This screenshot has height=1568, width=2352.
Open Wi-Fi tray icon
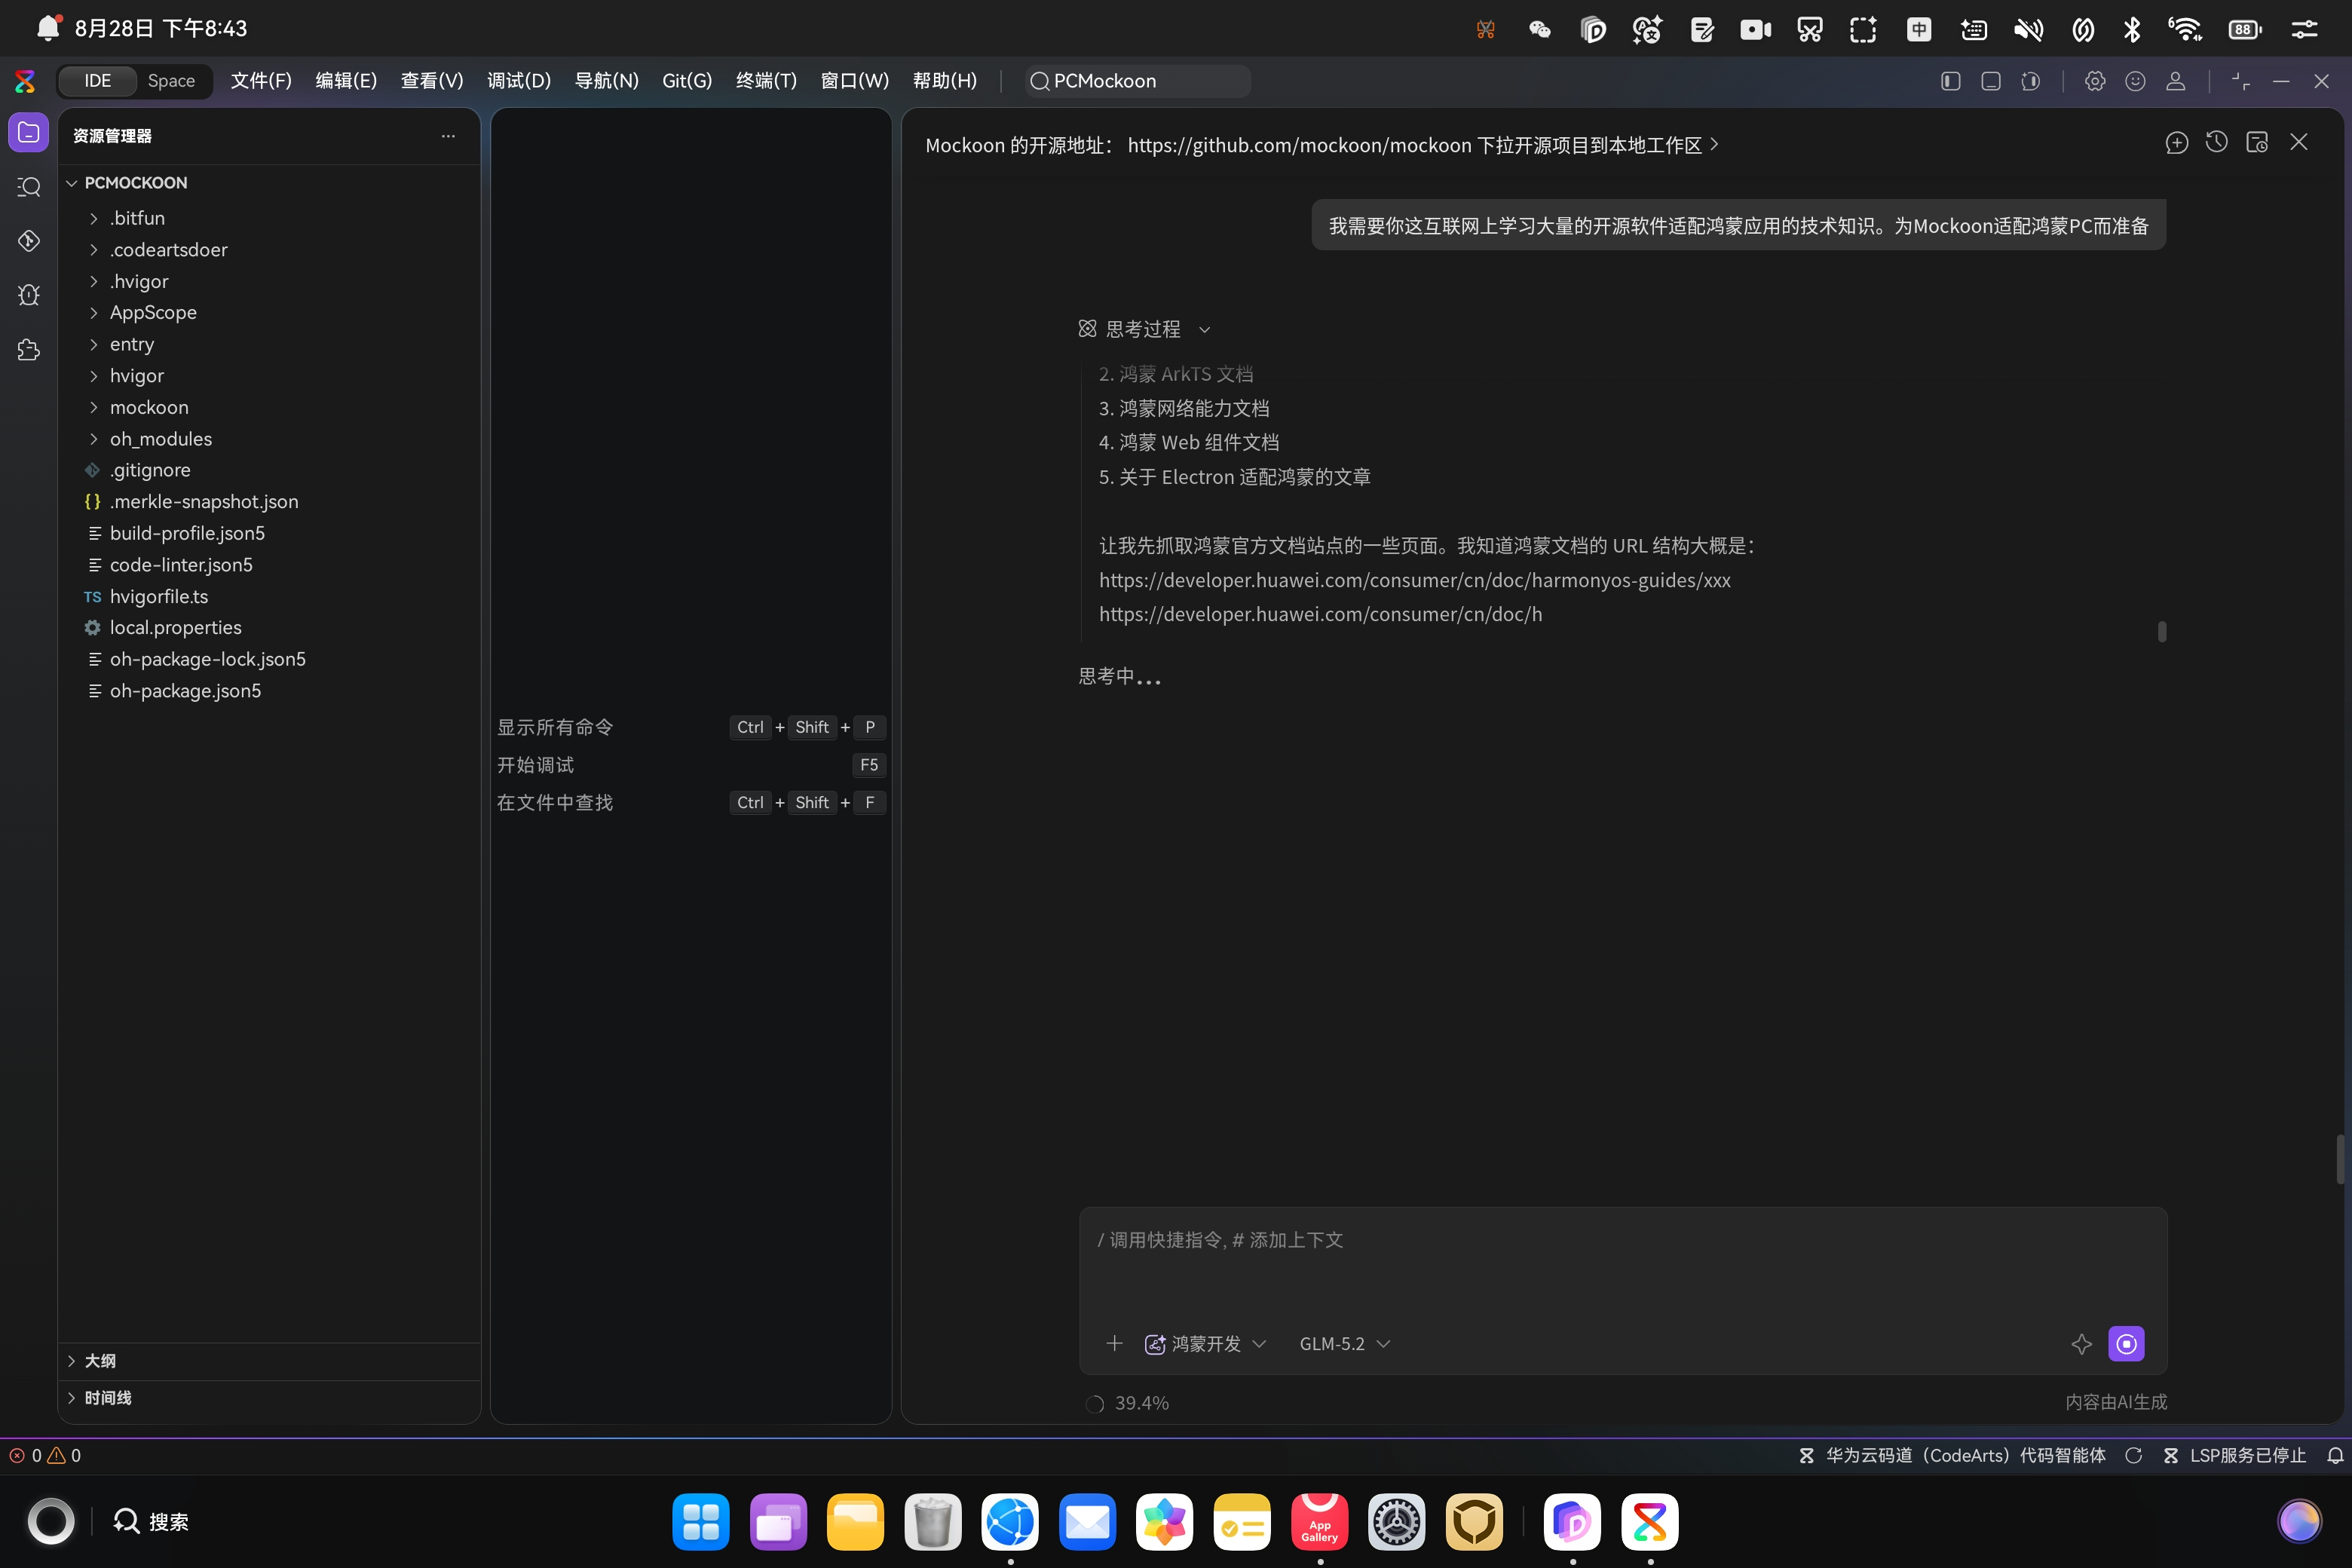click(2185, 29)
